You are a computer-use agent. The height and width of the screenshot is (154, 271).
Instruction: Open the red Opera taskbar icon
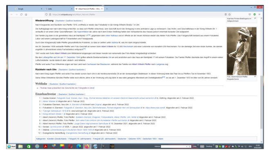click(70, 146)
